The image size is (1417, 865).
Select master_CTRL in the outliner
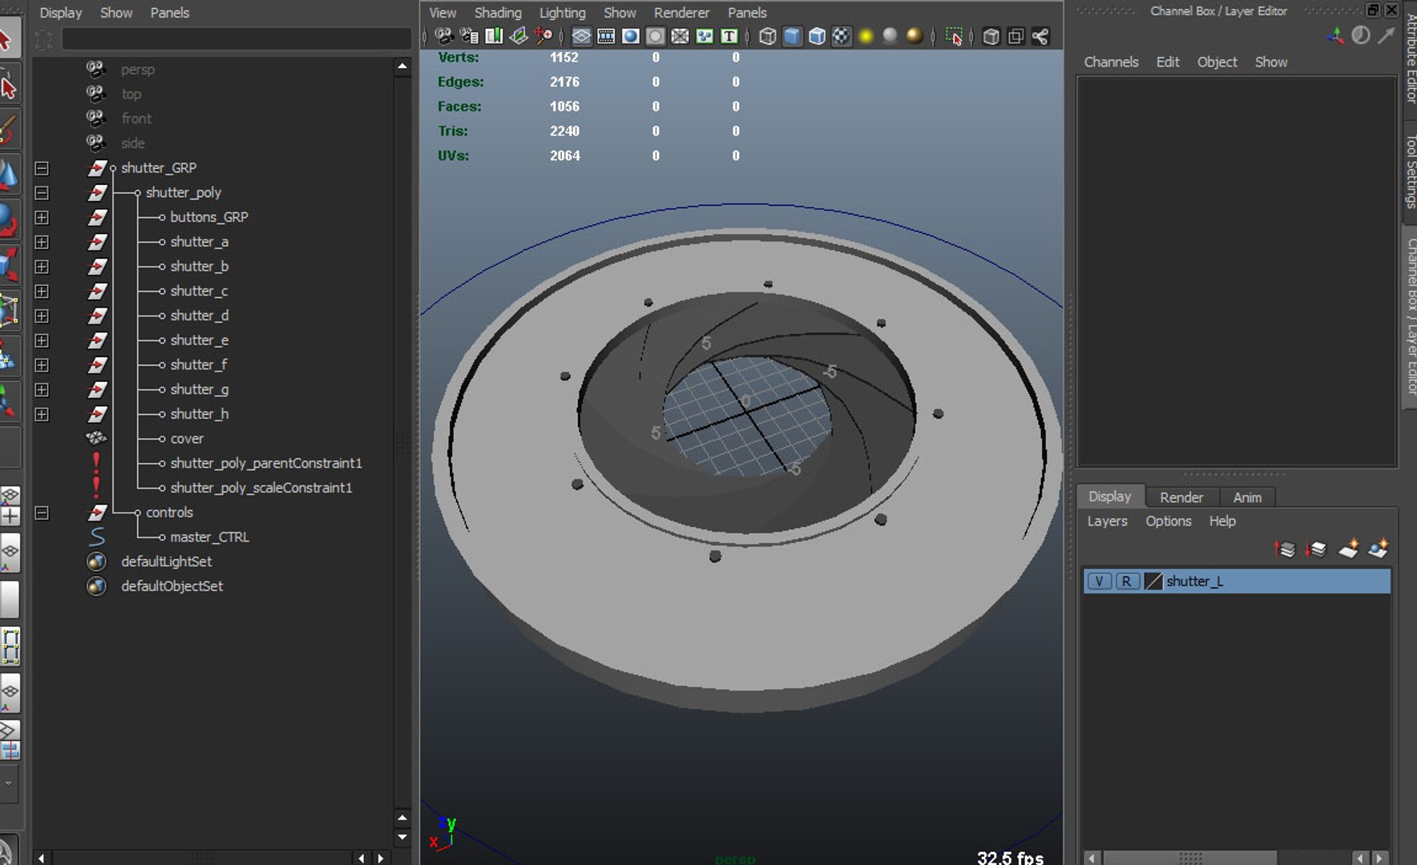point(209,537)
